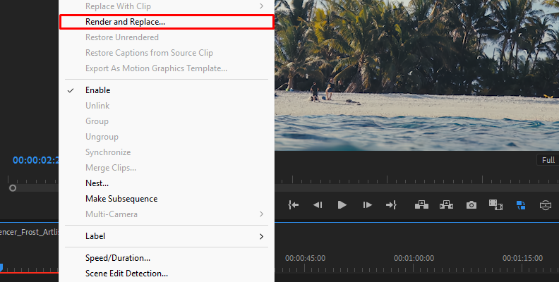
Task: Toggle the Enable checkmark option
Action: pyautogui.click(x=167, y=90)
